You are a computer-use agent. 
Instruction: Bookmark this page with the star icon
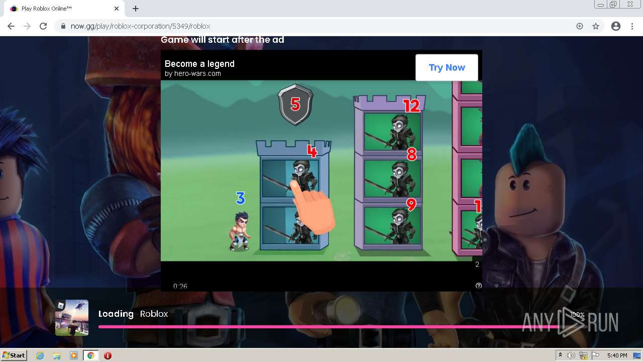pos(596,26)
